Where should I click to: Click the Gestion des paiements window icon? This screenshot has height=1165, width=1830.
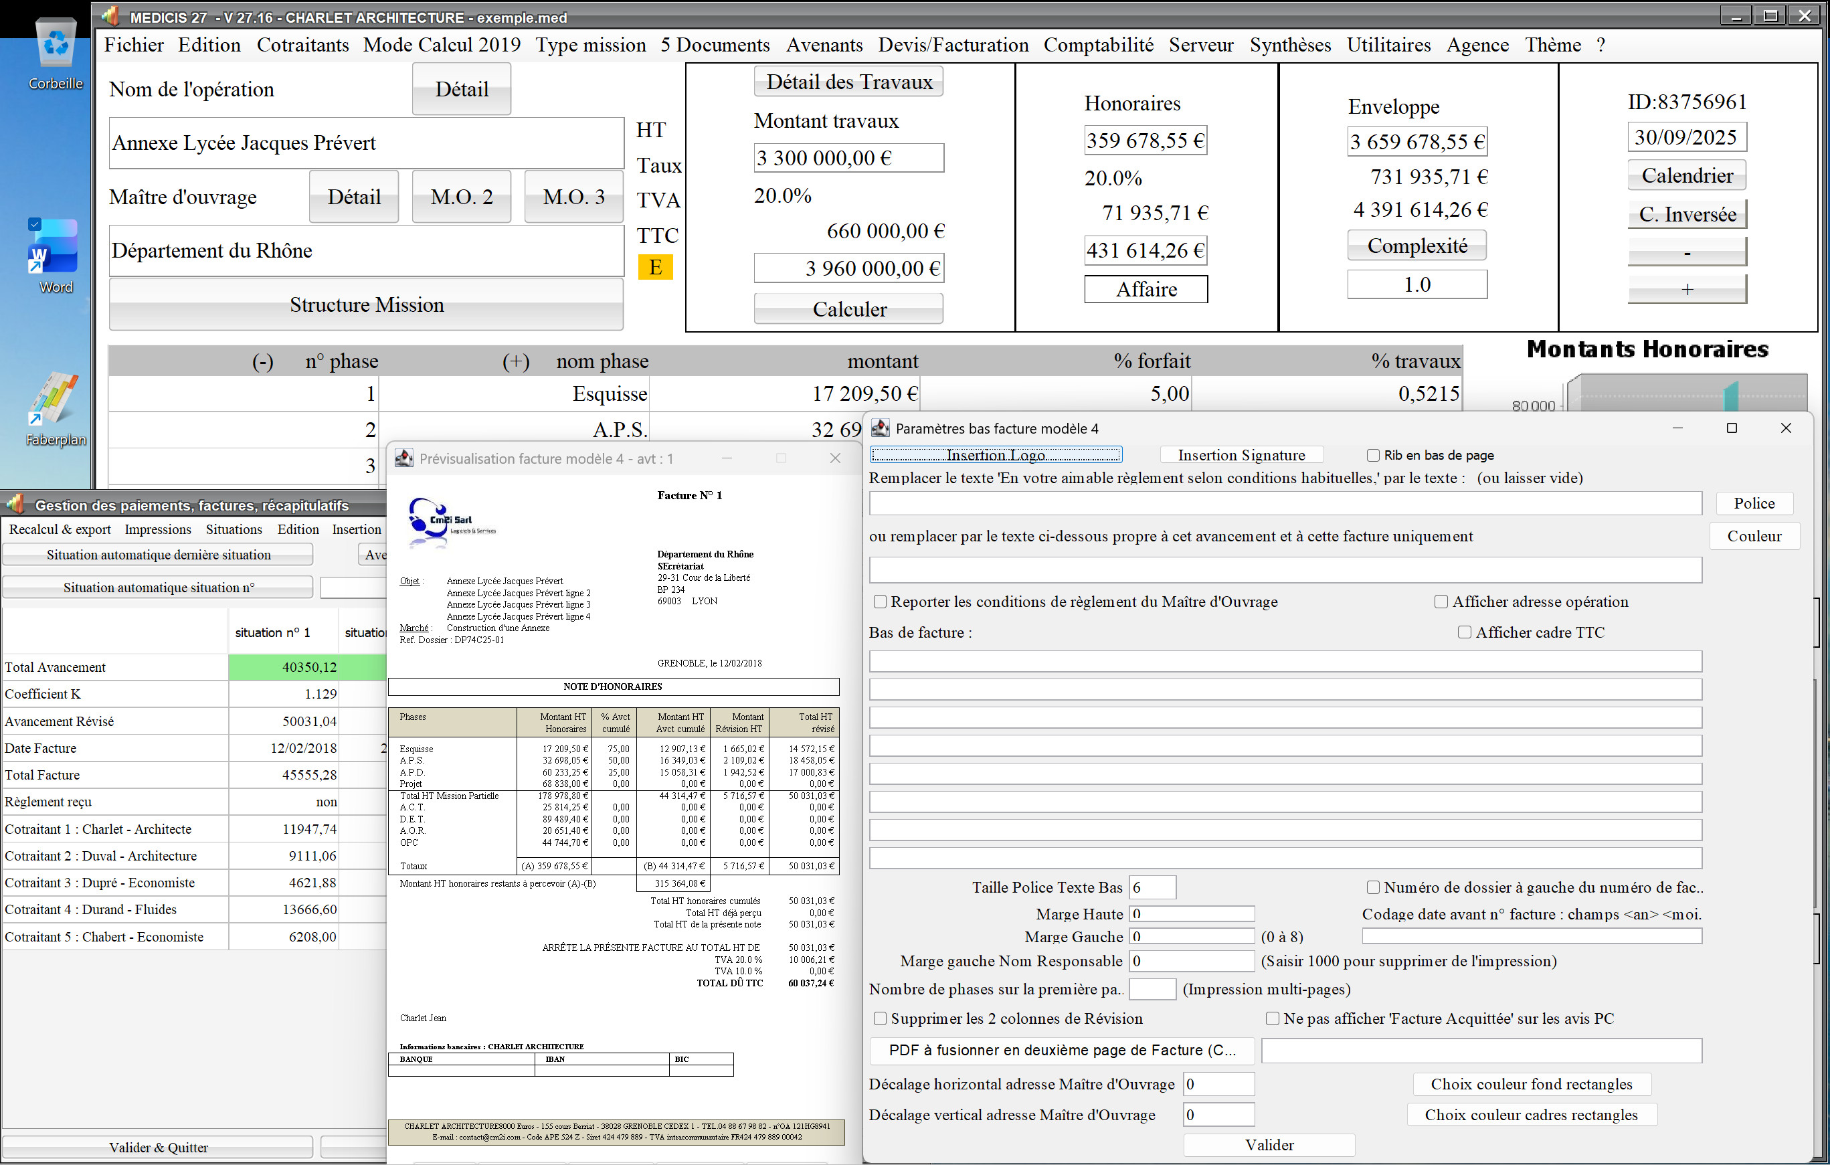[x=15, y=504]
